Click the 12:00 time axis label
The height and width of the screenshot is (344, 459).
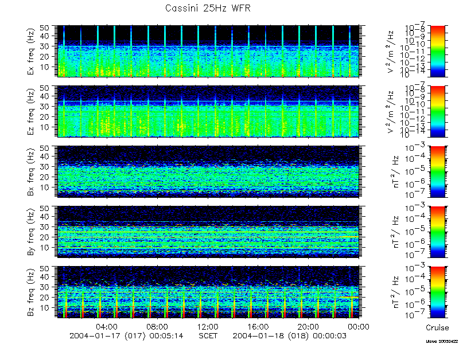pos(208,327)
